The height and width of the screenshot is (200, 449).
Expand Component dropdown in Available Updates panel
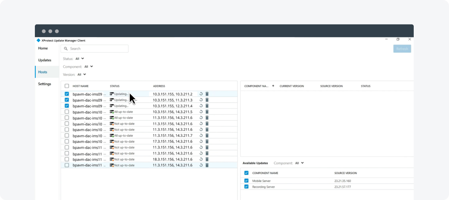click(x=299, y=163)
